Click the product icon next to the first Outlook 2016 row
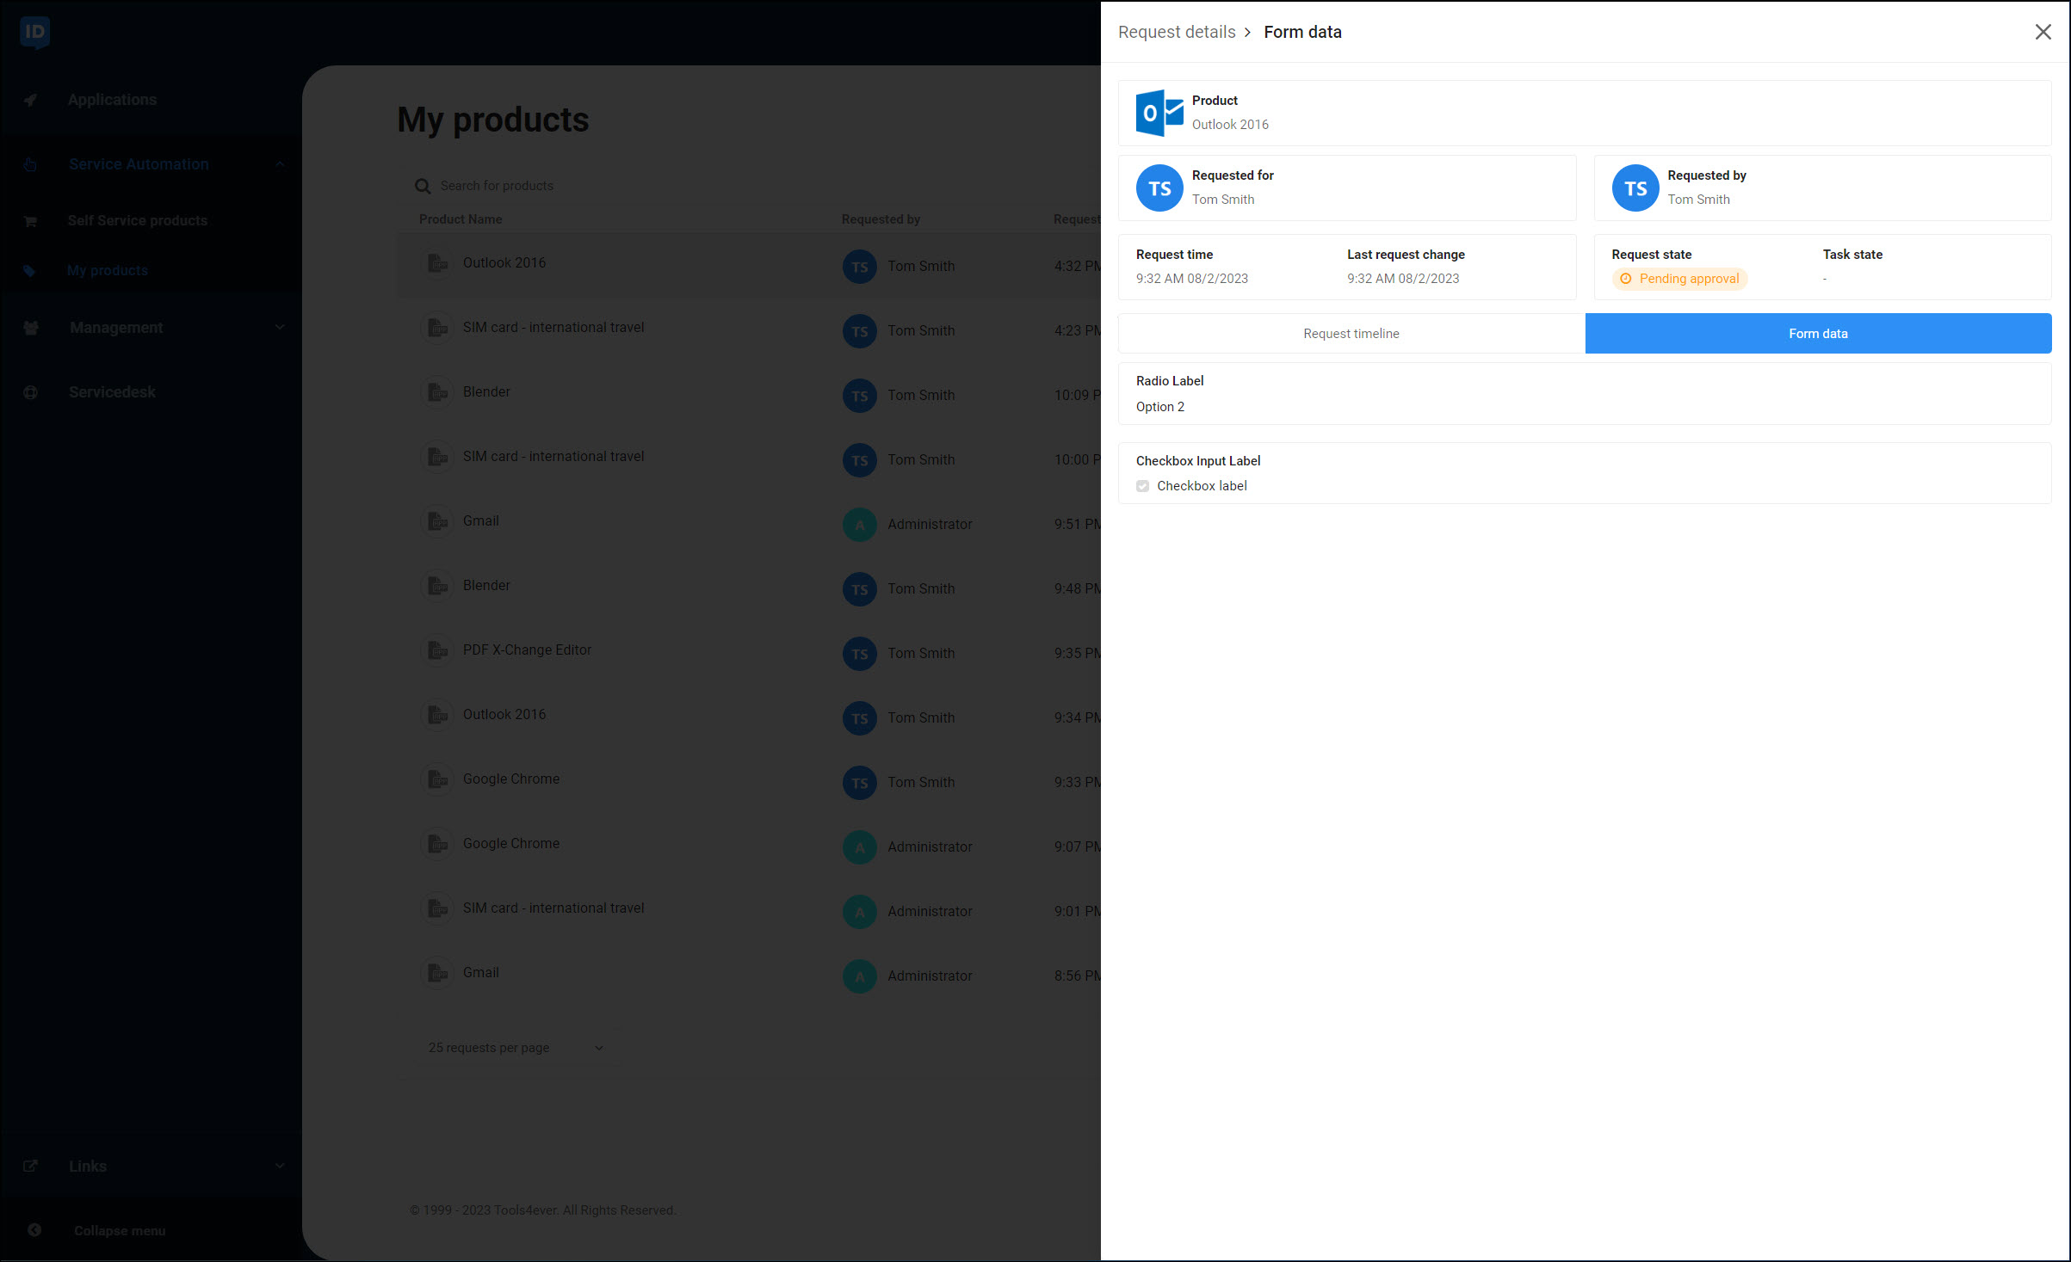The height and width of the screenshot is (1262, 2071). (437, 263)
